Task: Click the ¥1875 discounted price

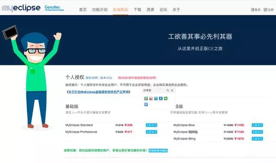Action: (239, 138)
